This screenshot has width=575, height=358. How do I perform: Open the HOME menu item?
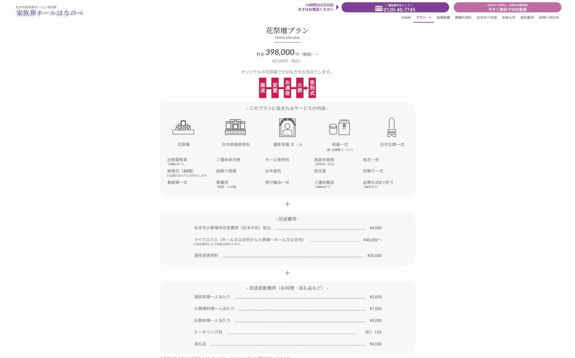[406, 17]
